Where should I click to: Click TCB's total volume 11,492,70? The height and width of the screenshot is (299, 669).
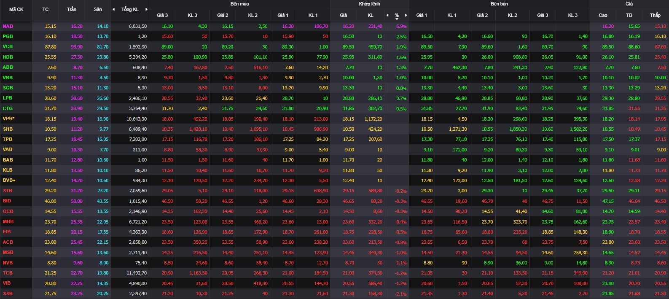137,273
